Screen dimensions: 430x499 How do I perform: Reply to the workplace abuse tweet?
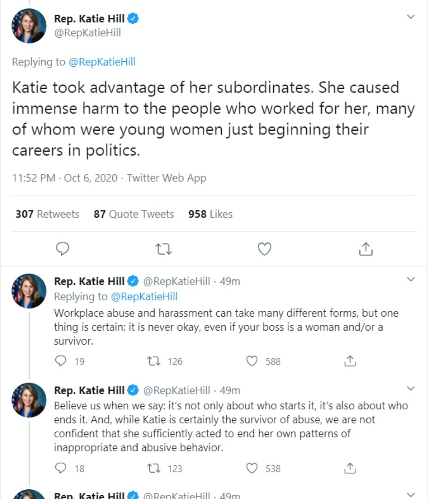pos(61,361)
